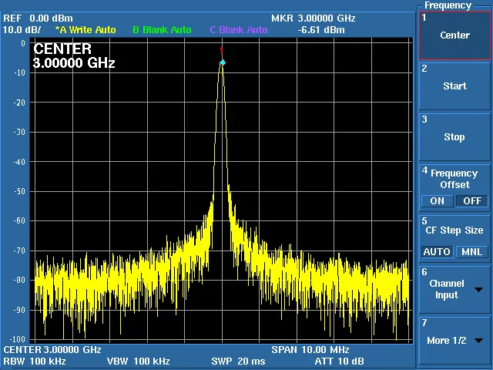
Task: Click the SPAN 10.00 MHz readout
Action: point(310,349)
